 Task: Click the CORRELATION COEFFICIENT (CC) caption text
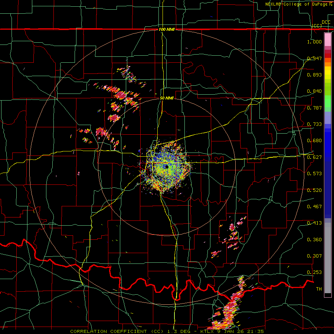pyautogui.click(x=117, y=331)
